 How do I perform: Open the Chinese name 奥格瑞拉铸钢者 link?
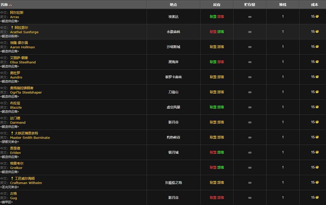pyautogui.click(x=22, y=88)
